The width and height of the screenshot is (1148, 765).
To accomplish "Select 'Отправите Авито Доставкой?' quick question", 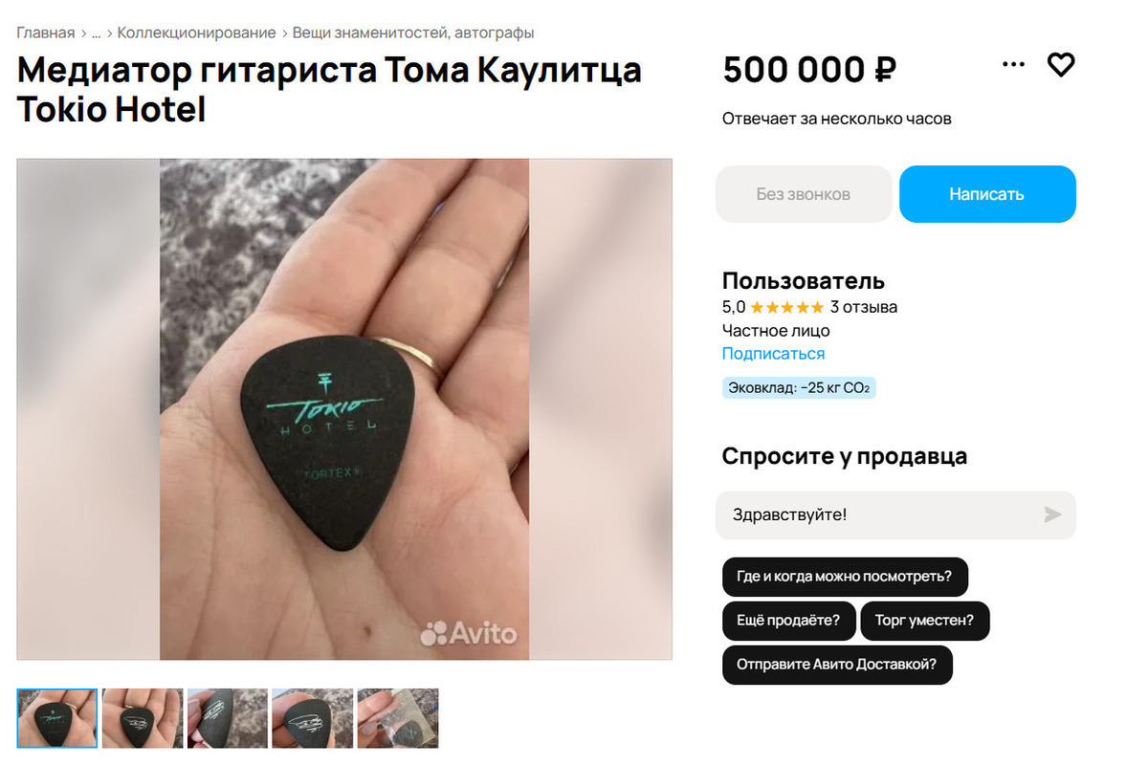I will 837,665.
